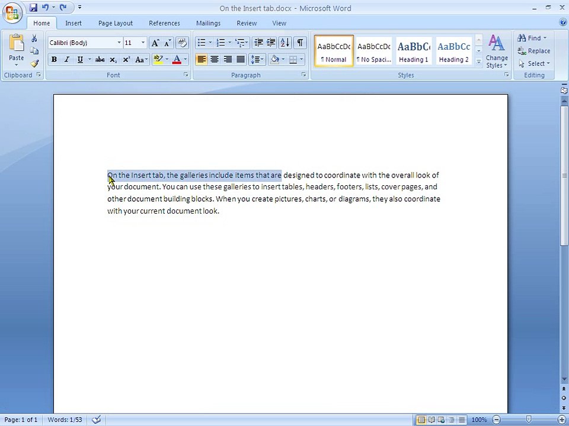
Task: Open the Review tab
Action: point(247,23)
